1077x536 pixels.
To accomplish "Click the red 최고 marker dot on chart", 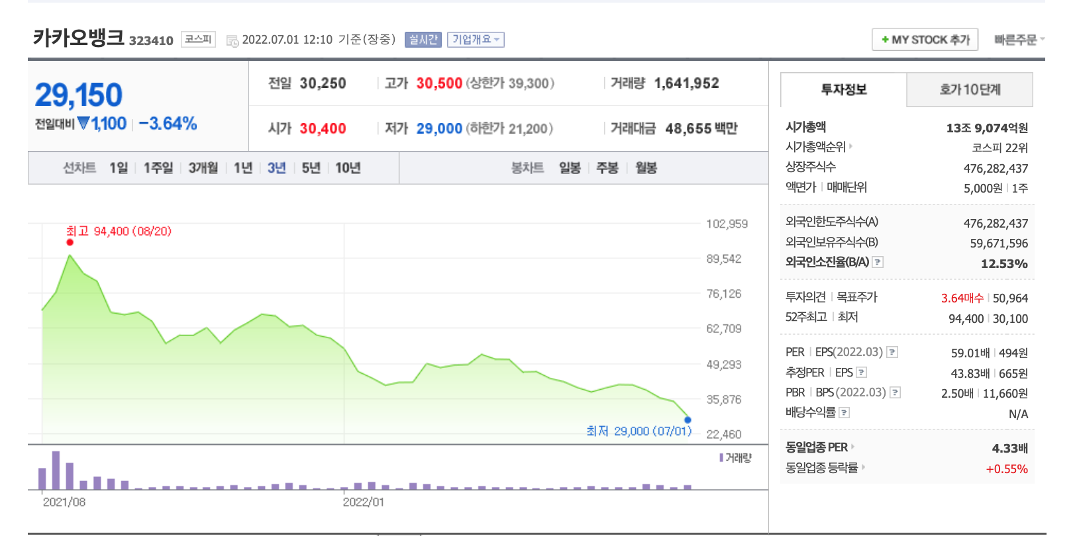I will pos(70,242).
